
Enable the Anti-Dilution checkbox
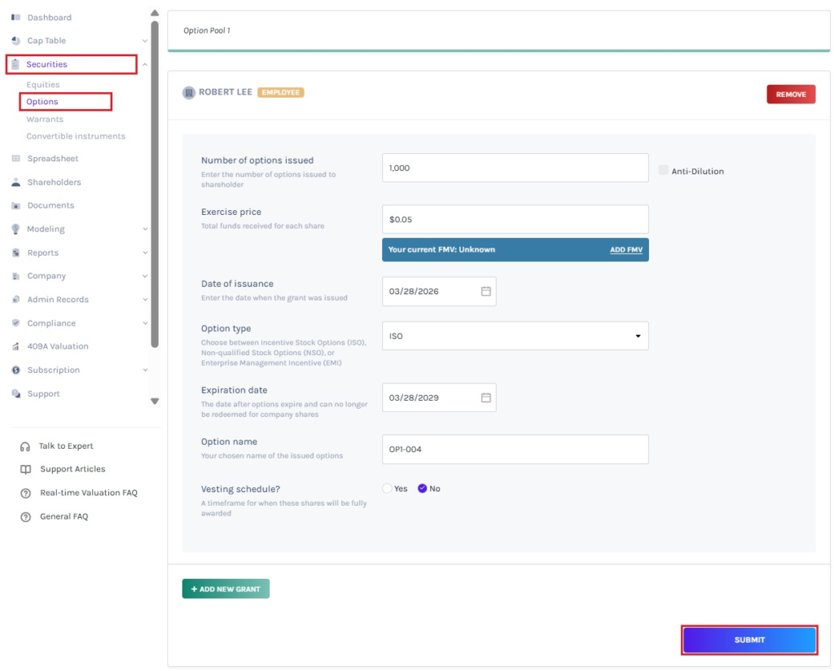pos(664,170)
